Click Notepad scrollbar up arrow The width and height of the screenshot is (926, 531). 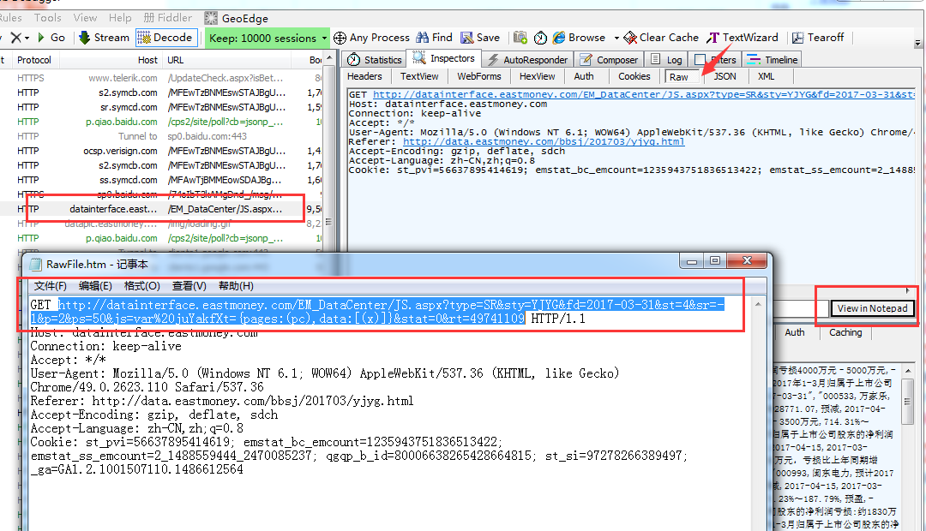click(x=758, y=304)
